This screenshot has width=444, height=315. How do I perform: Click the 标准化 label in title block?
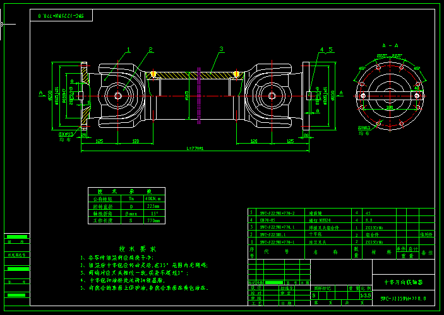click(x=287, y=288)
